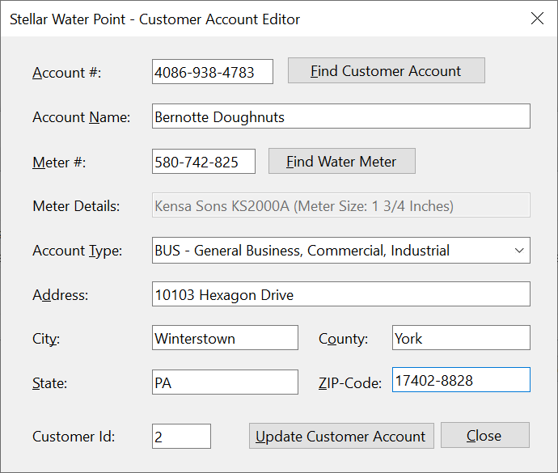Close the dialog with the Close button
The width and height of the screenshot is (558, 473).
484,435
